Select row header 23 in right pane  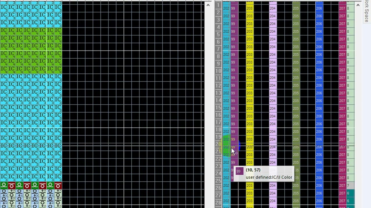[219, 166]
